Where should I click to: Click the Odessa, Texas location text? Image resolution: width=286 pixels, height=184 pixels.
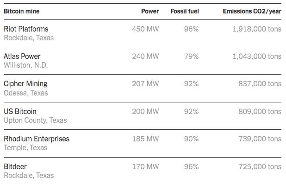click(26, 93)
